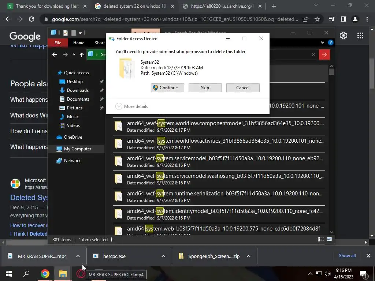This screenshot has height=281, width=375.
Task: Select amd64_wcf-system.servicemodel.washosting result
Action: click(x=219, y=179)
